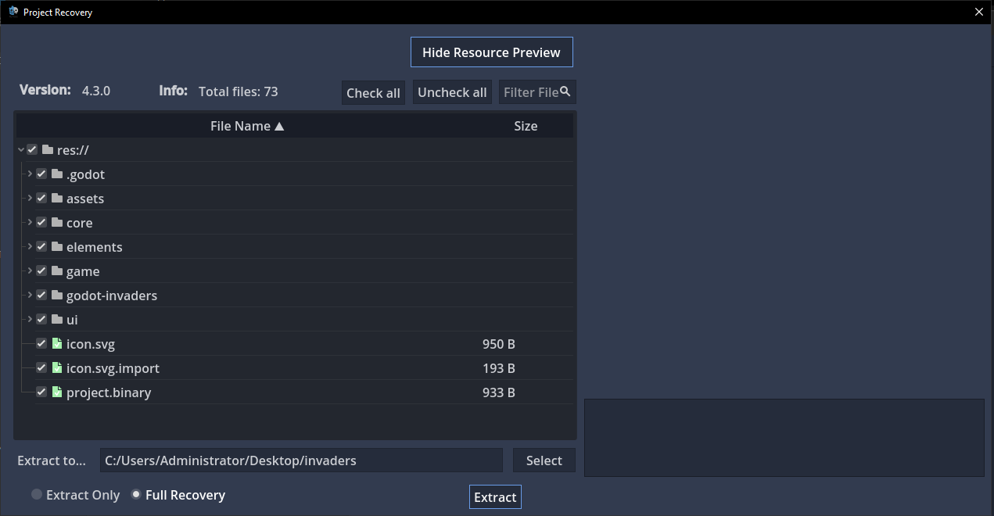Viewport: 994px width, 516px height.
Task: Click the assets folder icon
Action: pyautogui.click(x=56, y=199)
